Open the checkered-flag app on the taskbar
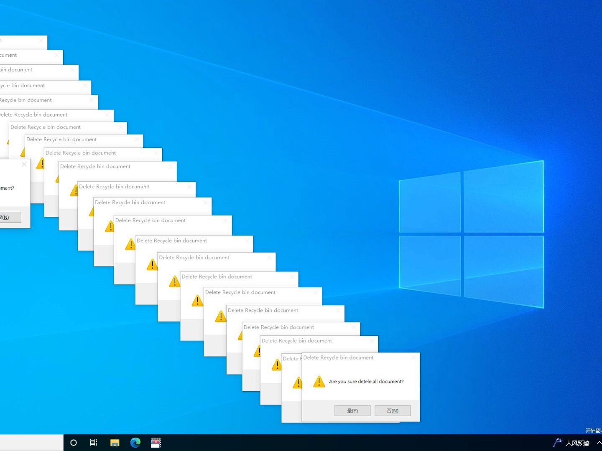 156,443
